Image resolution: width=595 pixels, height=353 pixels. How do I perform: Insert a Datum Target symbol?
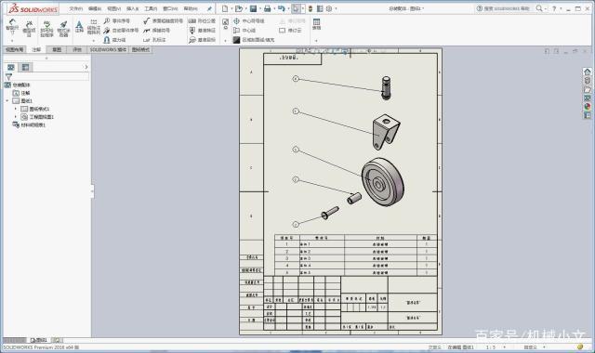click(203, 40)
